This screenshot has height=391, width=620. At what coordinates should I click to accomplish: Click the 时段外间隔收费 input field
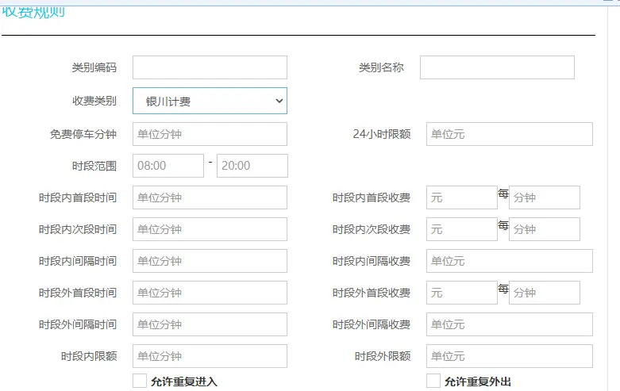[509, 324]
